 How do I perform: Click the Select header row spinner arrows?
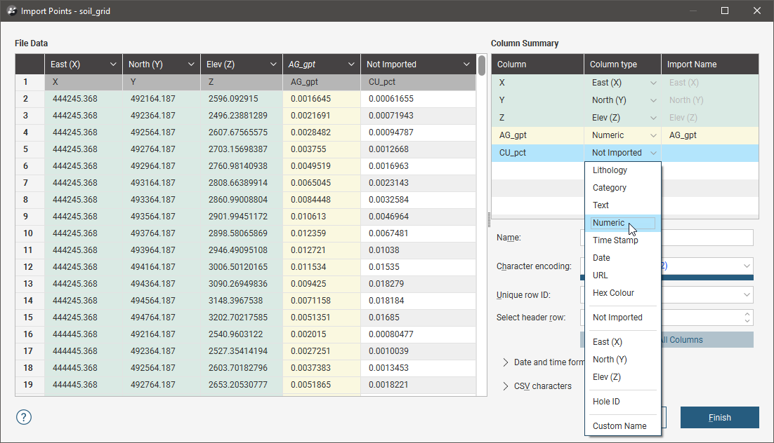pyautogui.click(x=747, y=318)
